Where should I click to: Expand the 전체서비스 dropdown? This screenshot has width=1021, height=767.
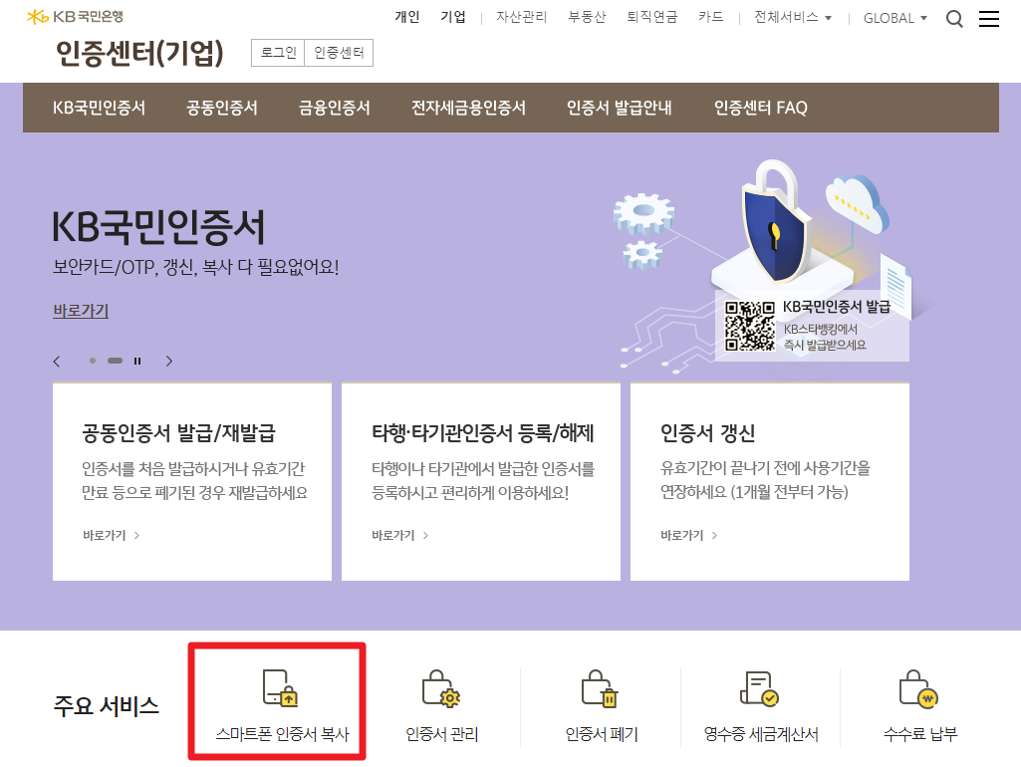[x=793, y=18]
